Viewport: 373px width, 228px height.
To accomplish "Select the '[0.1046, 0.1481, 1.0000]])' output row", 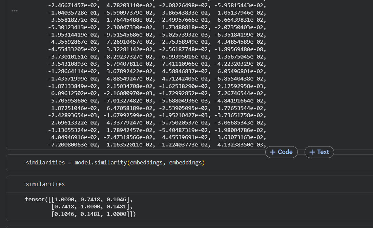I will coord(94,214).
